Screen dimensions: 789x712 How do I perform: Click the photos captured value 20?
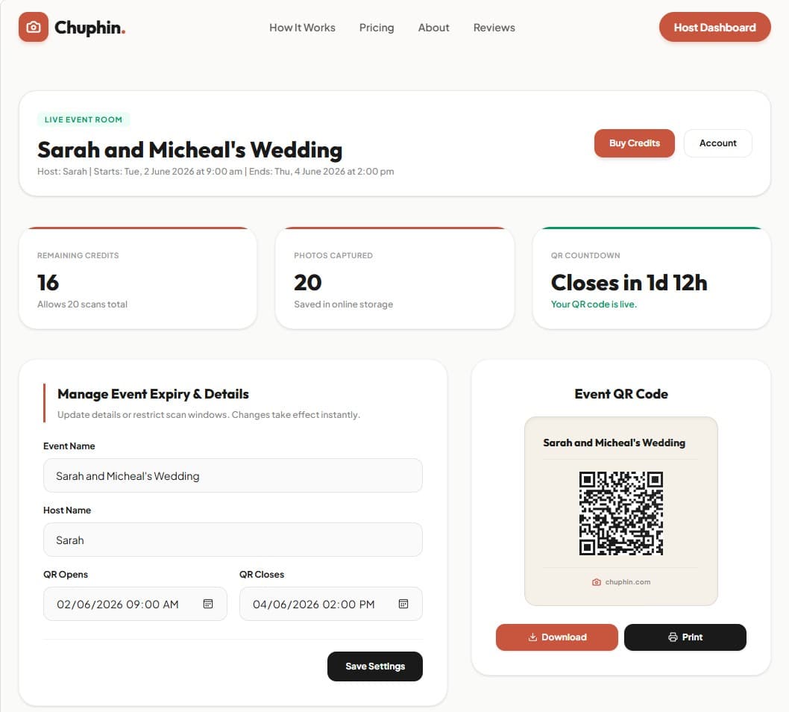(x=307, y=282)
